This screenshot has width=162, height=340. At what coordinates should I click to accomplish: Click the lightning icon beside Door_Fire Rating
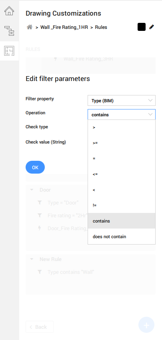point(40,228)
